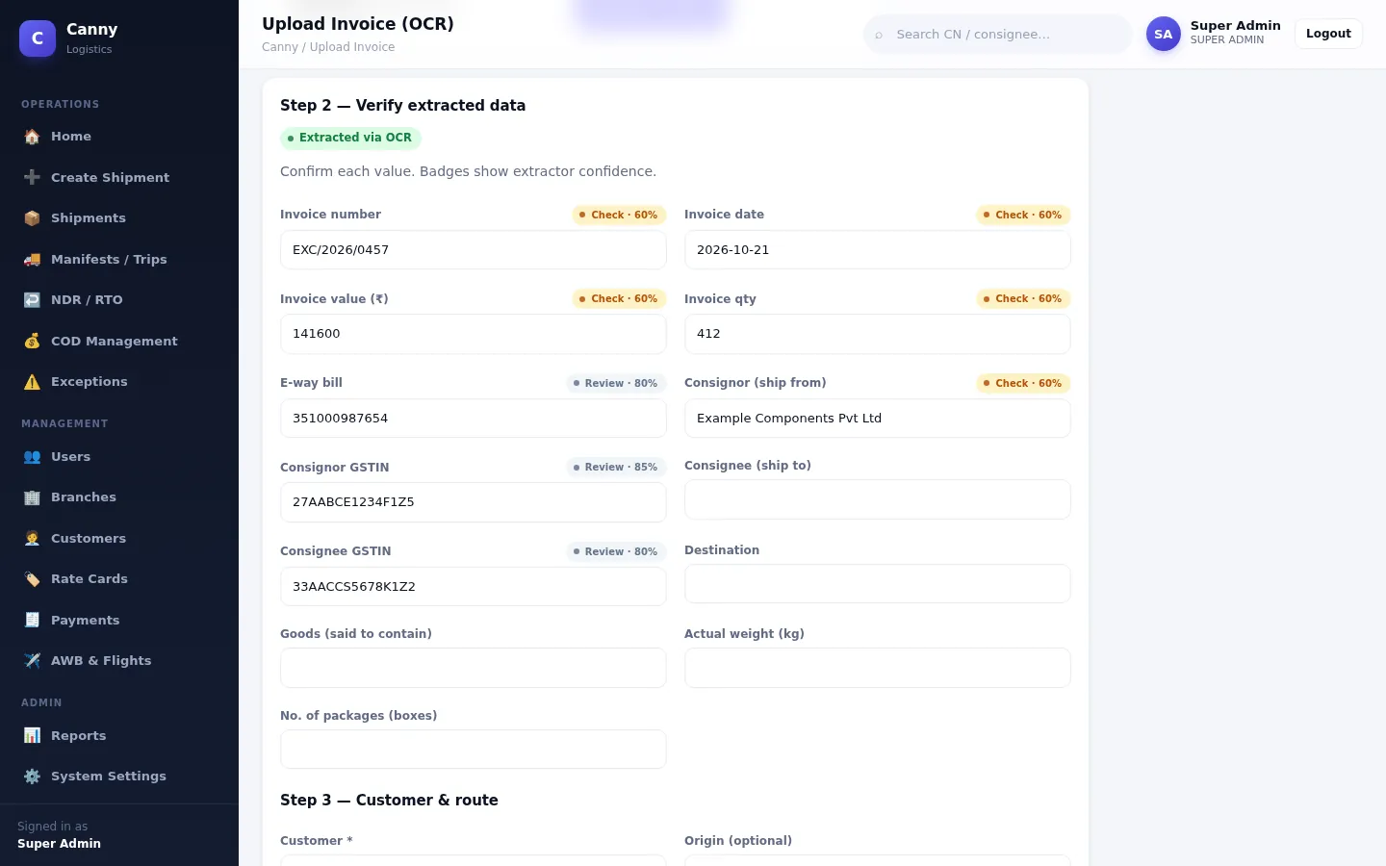Click the Invoice qty field showing 412
Screen dimensions: 1386x866
tap(878, 334)
